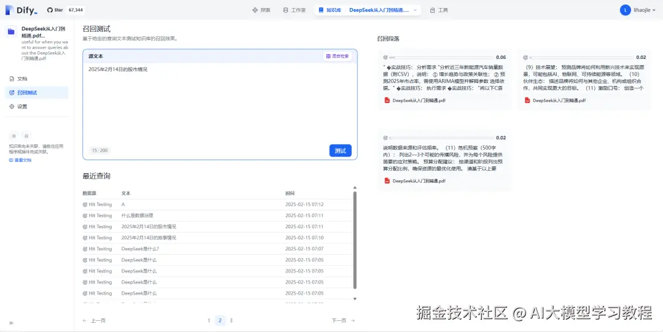The width and height of the screenshot is (663, 332).
Task: Click timestamp 2025-02-15 07:10
Action: pyautogui.click(x=304, y=237)
